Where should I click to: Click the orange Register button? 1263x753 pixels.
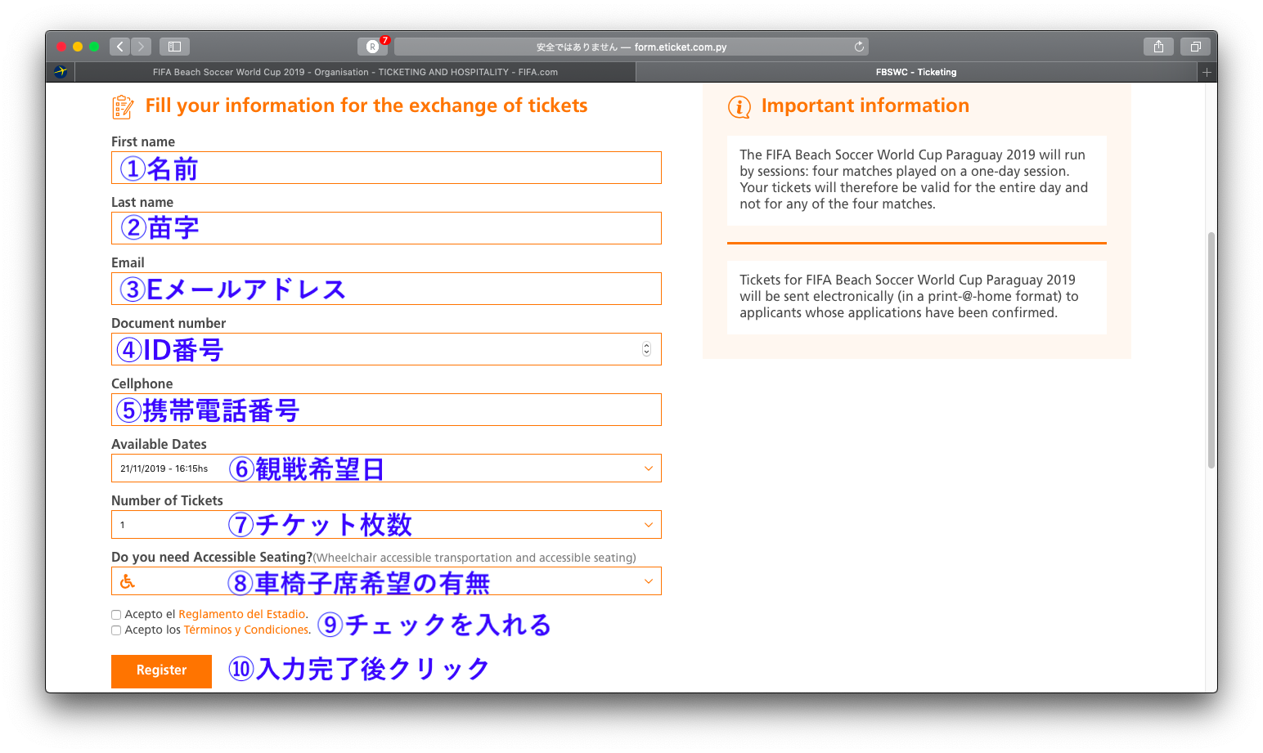[x=161, y=670]
